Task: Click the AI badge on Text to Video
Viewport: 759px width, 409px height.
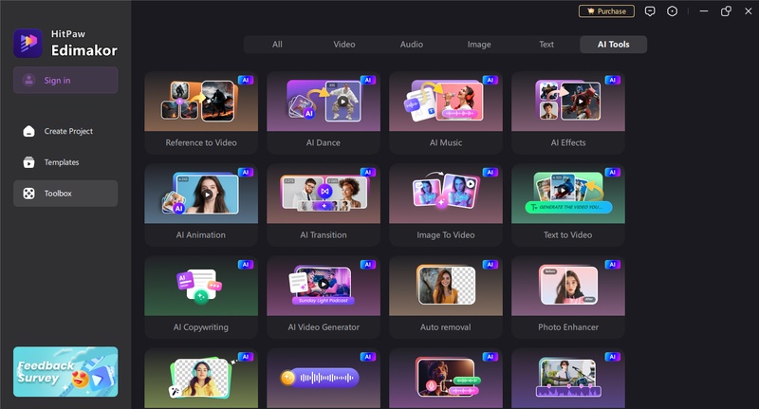Action: click(x=612, y=172)
